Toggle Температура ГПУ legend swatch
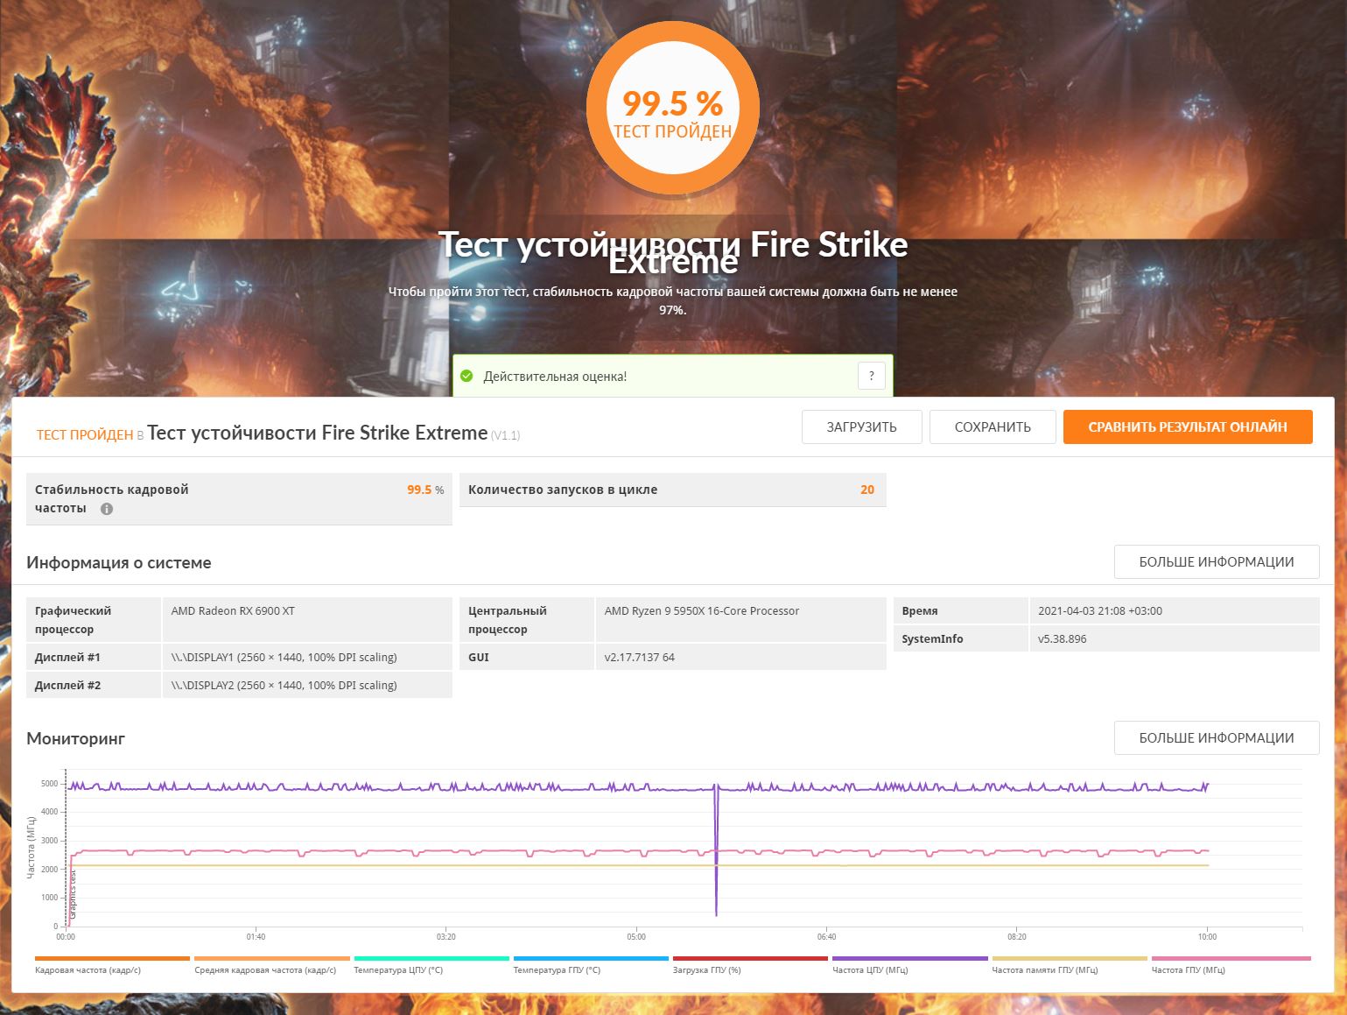 point(591,959)
